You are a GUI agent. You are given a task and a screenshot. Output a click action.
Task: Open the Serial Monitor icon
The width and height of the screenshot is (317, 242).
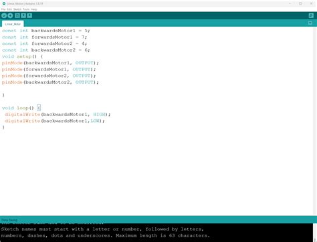(311, 15)
